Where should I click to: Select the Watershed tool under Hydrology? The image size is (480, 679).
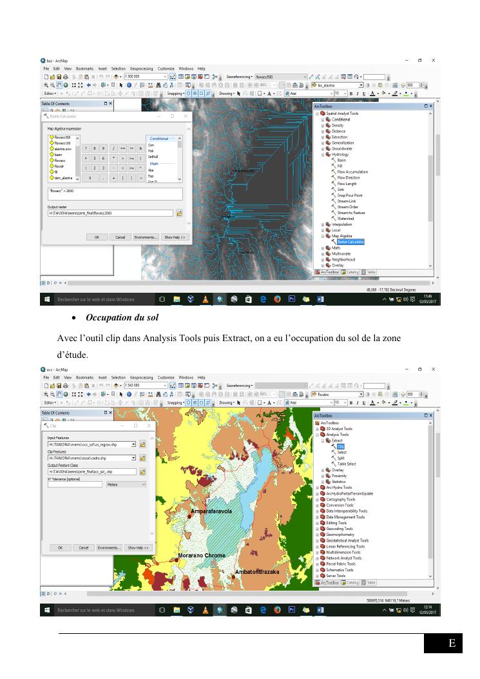pos(346,219)
